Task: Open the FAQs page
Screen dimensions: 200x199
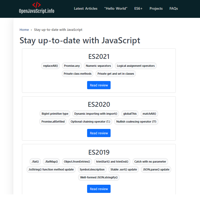Action: tap(174, 8)
